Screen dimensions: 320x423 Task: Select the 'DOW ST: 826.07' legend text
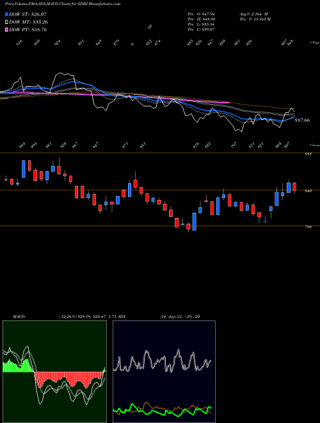28,14
